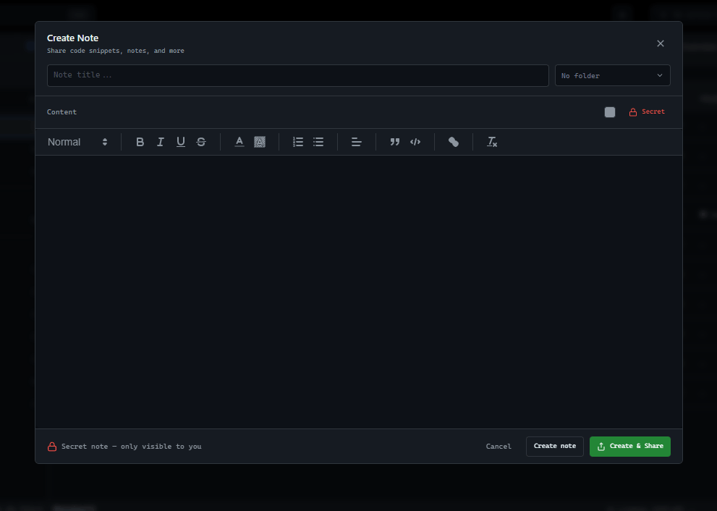Insert a blockquote
Viewport: 717px width, 511px height.
pyautogui.click(x=394, y=142)
